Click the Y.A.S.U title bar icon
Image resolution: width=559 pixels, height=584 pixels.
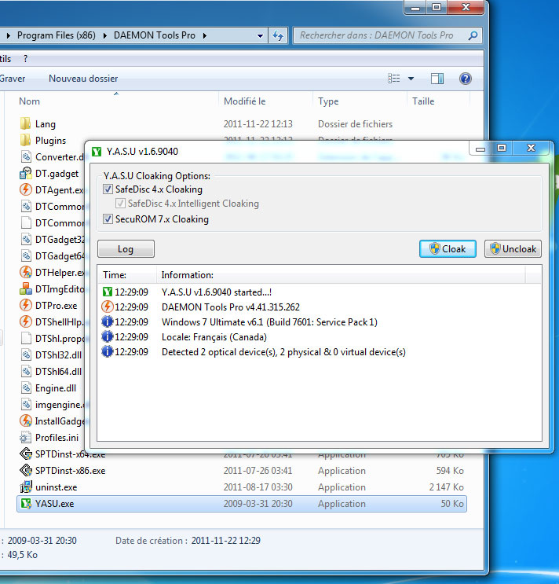(x=97, y=152)
